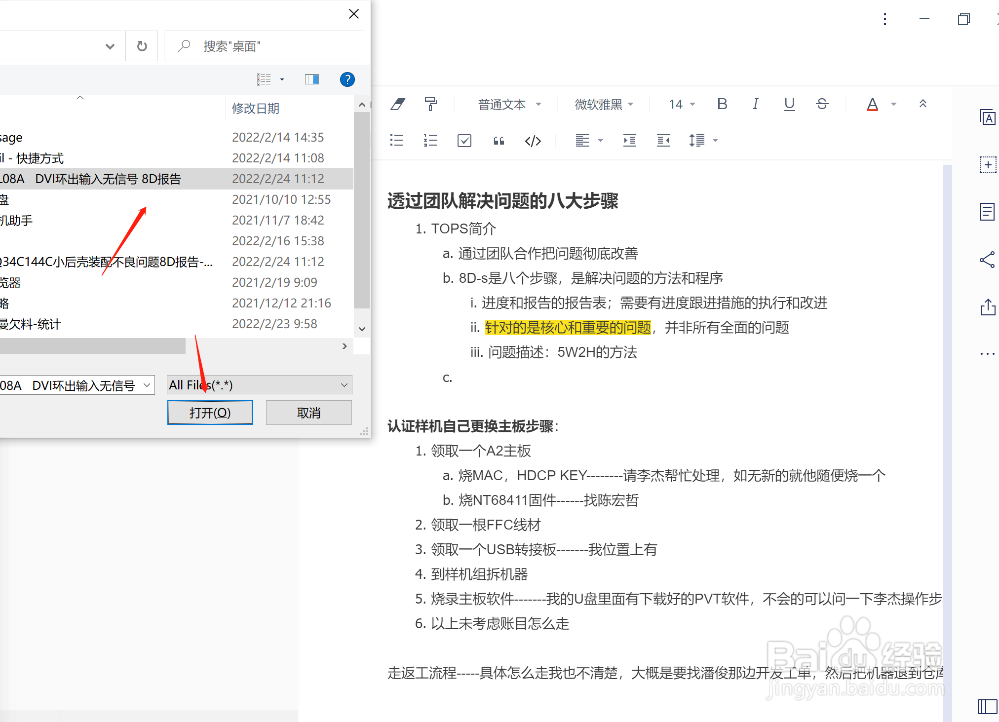
Task: Apply red font color
Action: pyautogui.click(x=873, y=104)
